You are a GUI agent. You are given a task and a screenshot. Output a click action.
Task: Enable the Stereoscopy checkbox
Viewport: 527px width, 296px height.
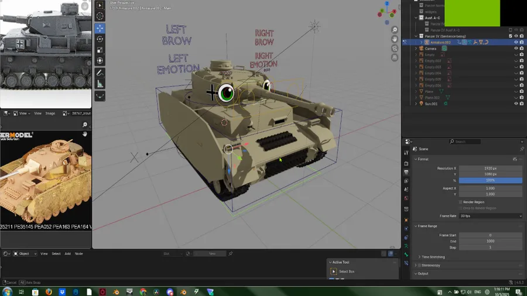(419, 266)
